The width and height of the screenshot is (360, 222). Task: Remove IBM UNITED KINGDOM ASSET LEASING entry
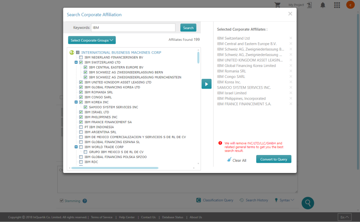tap(291, 60)
